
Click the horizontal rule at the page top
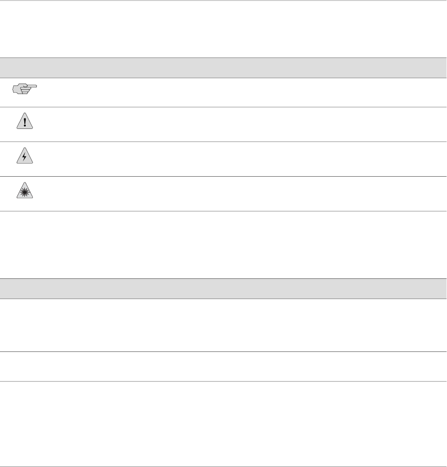[223, 0]
